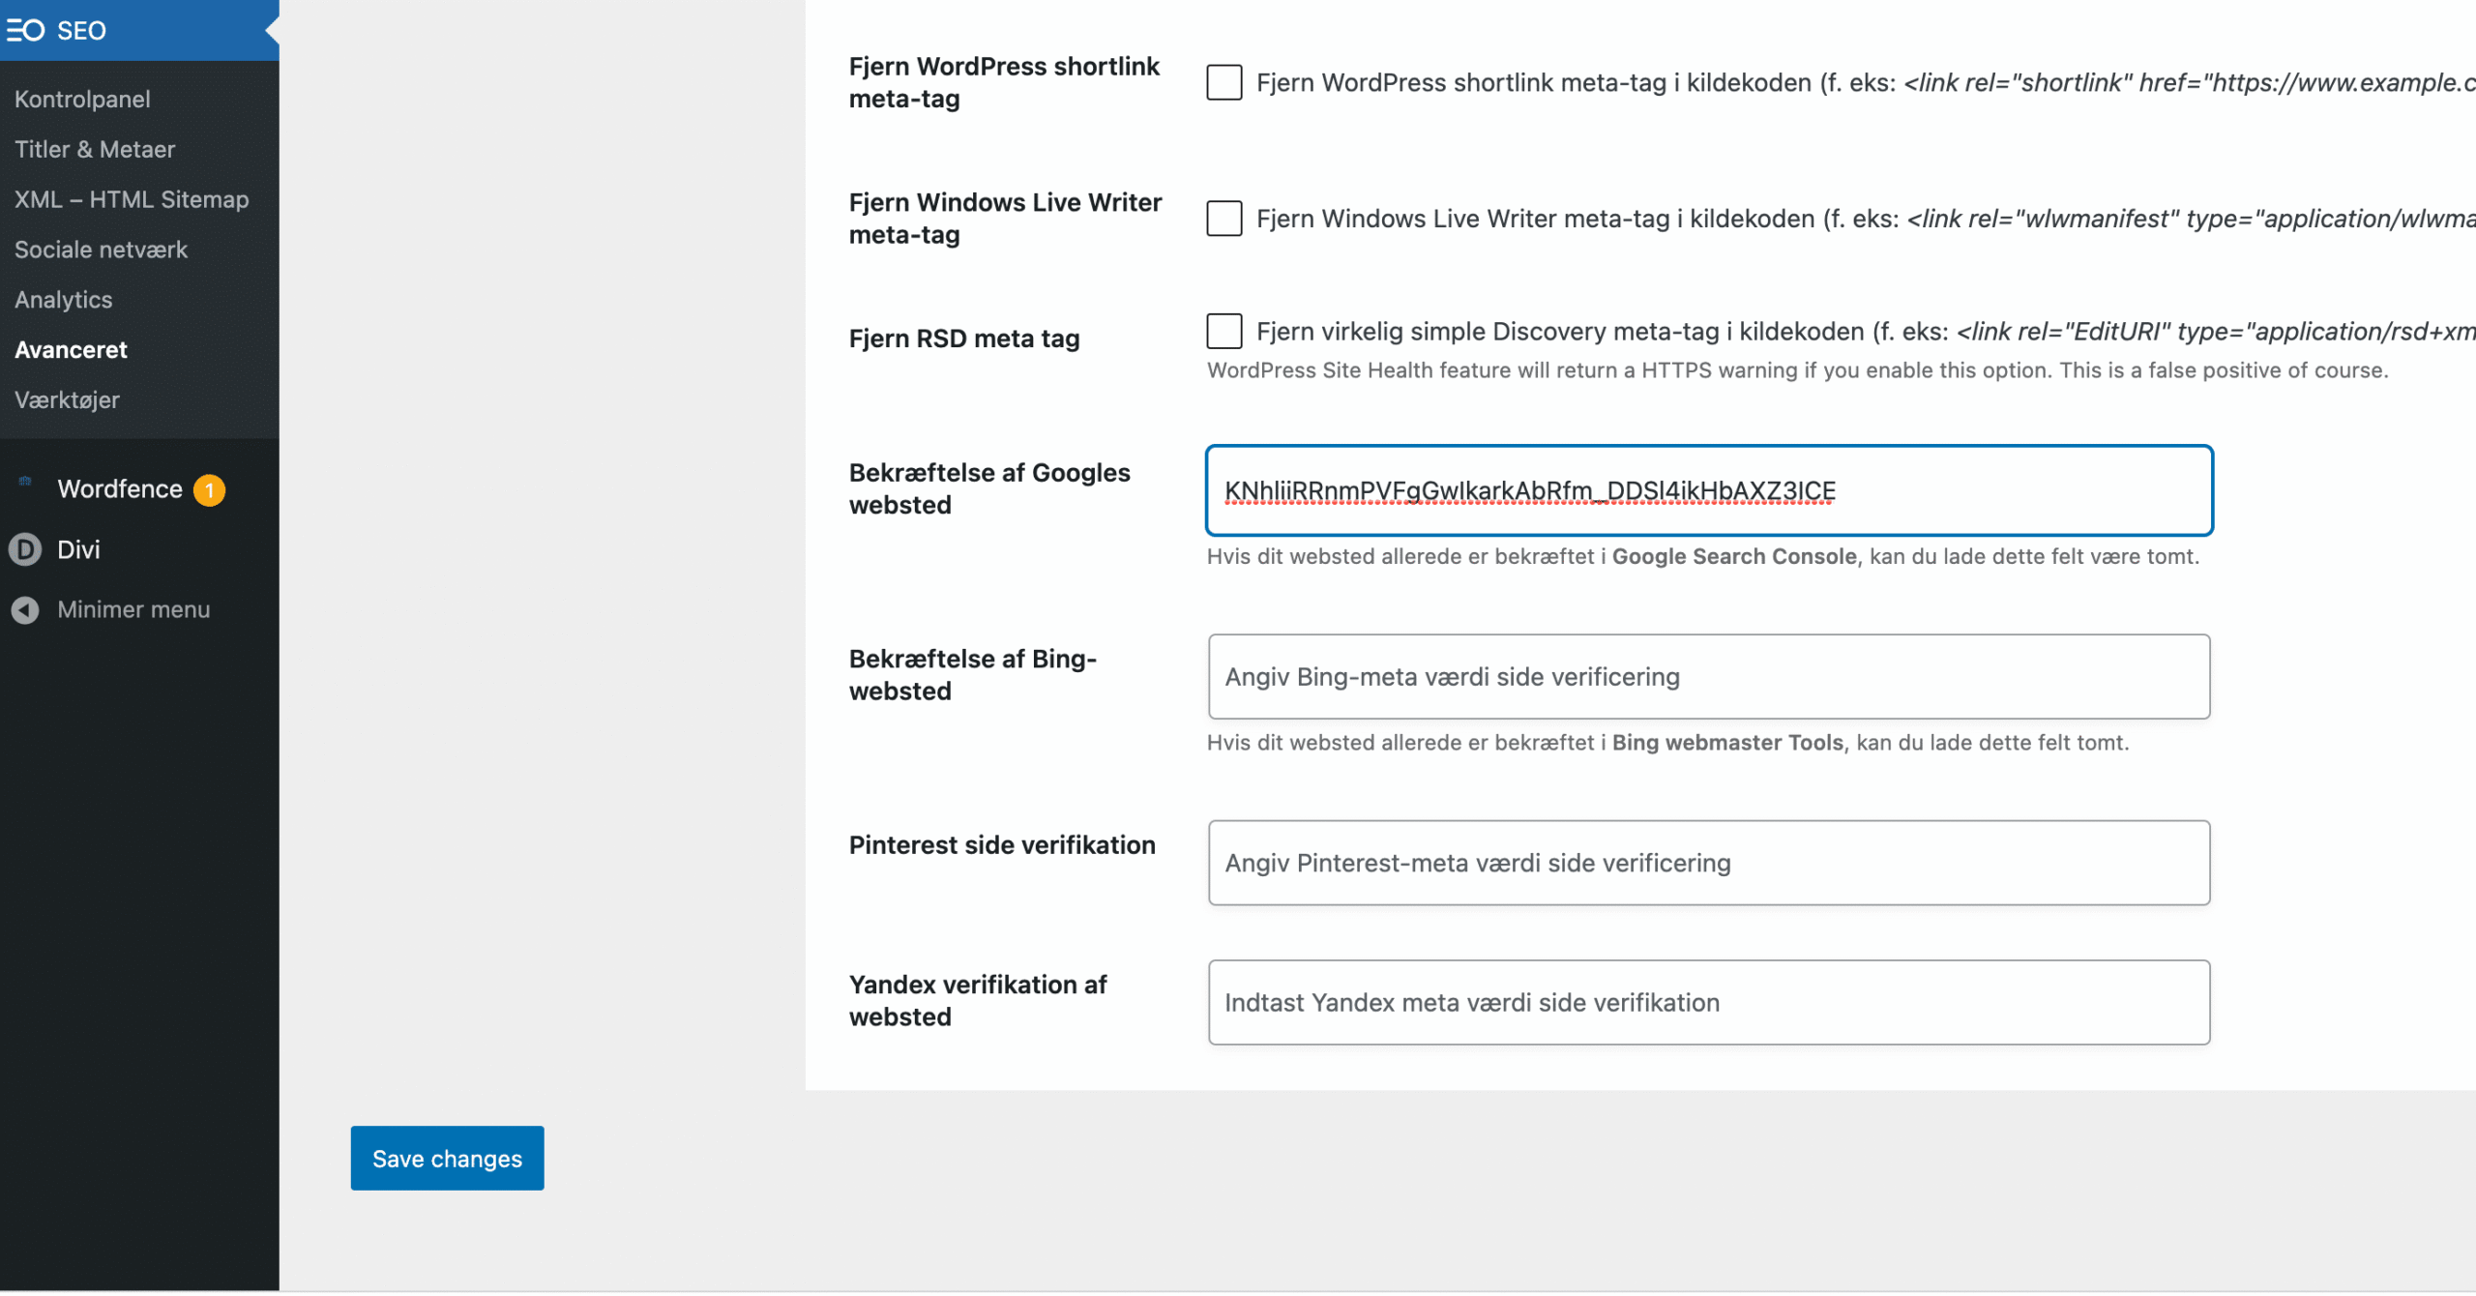Click the SEO menu icon

point(25,30)
